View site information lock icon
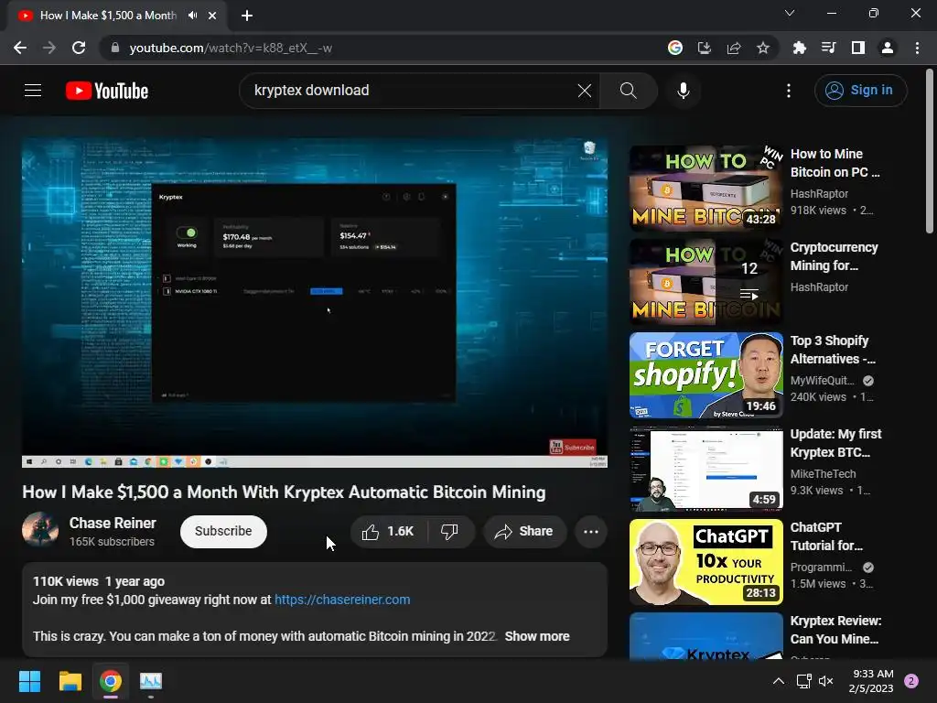This screenshot has width=937, height=703. 114,48
